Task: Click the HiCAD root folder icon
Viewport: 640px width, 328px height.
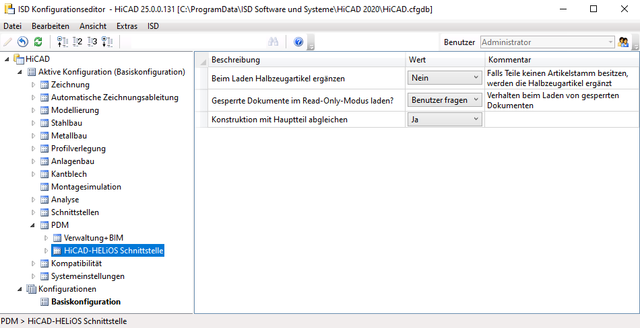Action: [19, 59]
